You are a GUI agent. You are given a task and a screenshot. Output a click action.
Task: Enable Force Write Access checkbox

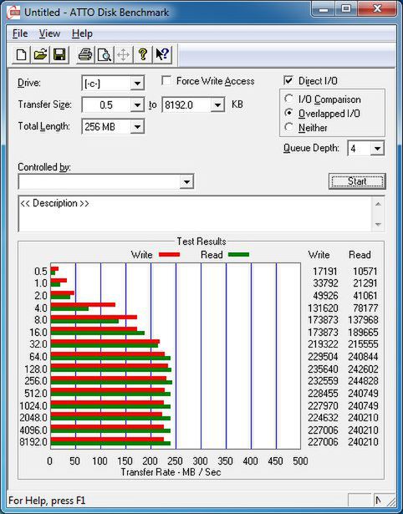tap(166, 80)
